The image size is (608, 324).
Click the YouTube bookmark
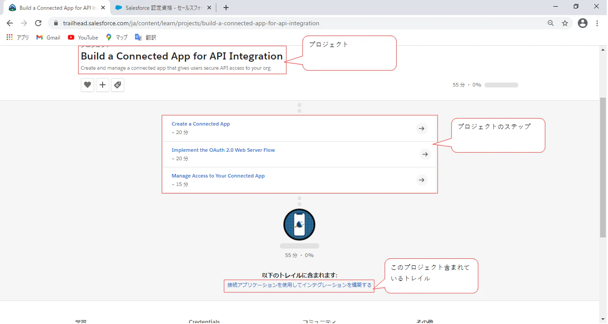tap(83, 37)
